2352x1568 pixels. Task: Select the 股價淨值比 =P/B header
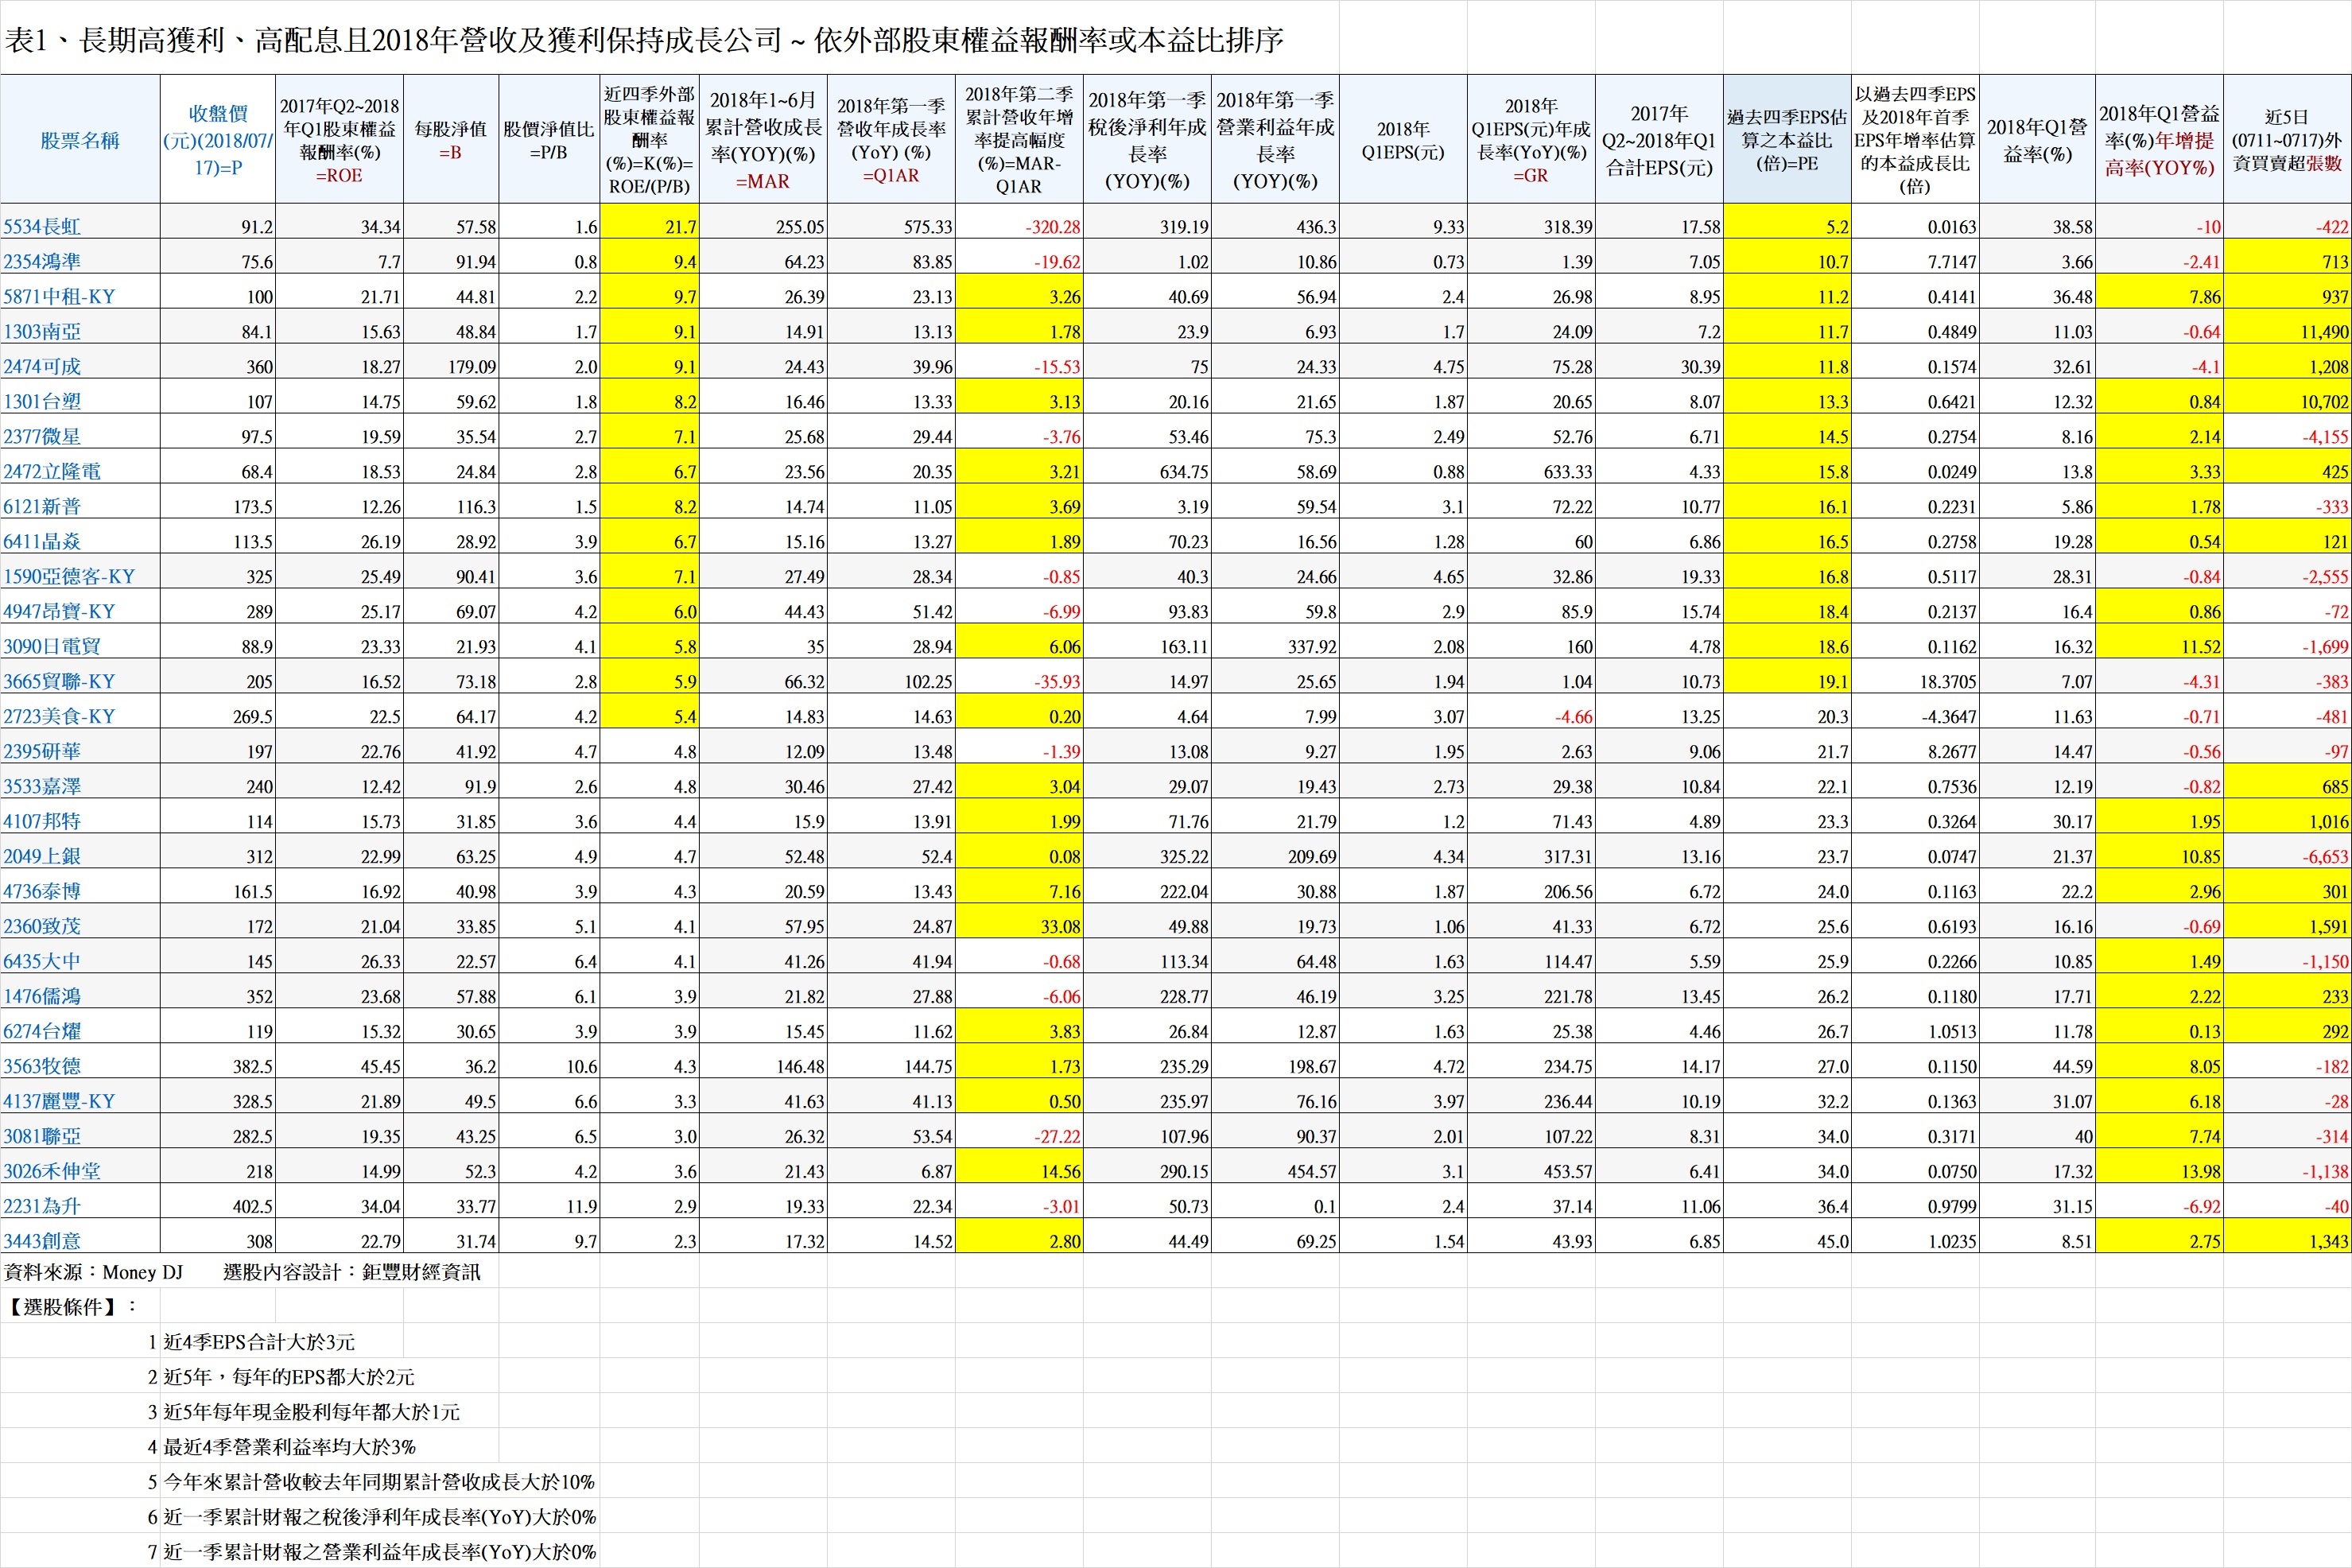pyautogui.click(x=549, y=141)
